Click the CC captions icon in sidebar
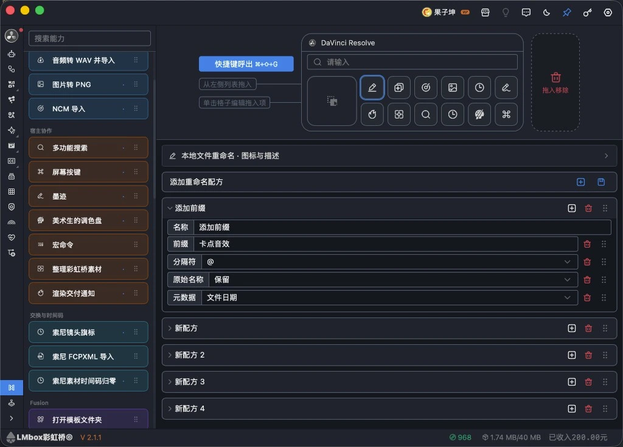Screen dimensions: 623x447 [x=12, y=161]
